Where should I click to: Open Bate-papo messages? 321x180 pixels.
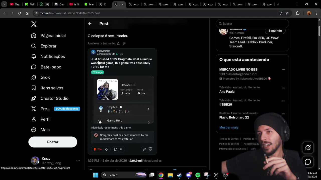pyautogui.click(x=46, y=67)
